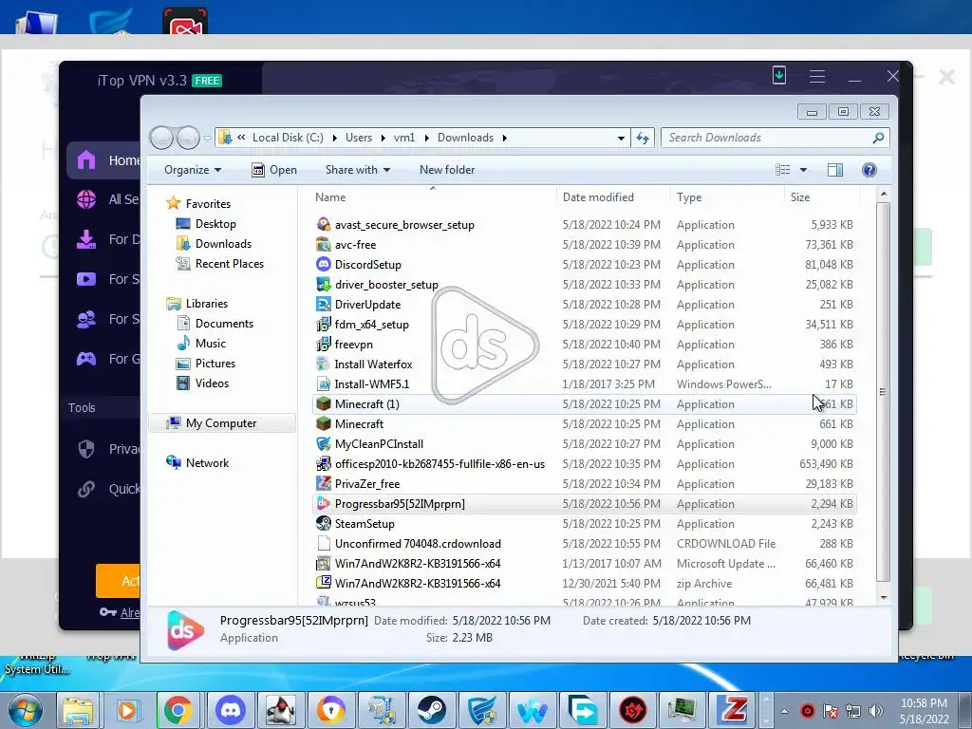972x729 pixels.
Task: Sort files by Name column header
Action: [433, 197]
